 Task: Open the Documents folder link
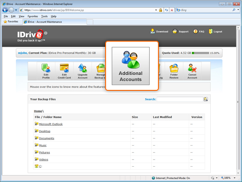tap(47, 138)
